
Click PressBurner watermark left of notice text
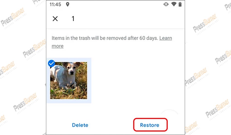click(34, 49)
